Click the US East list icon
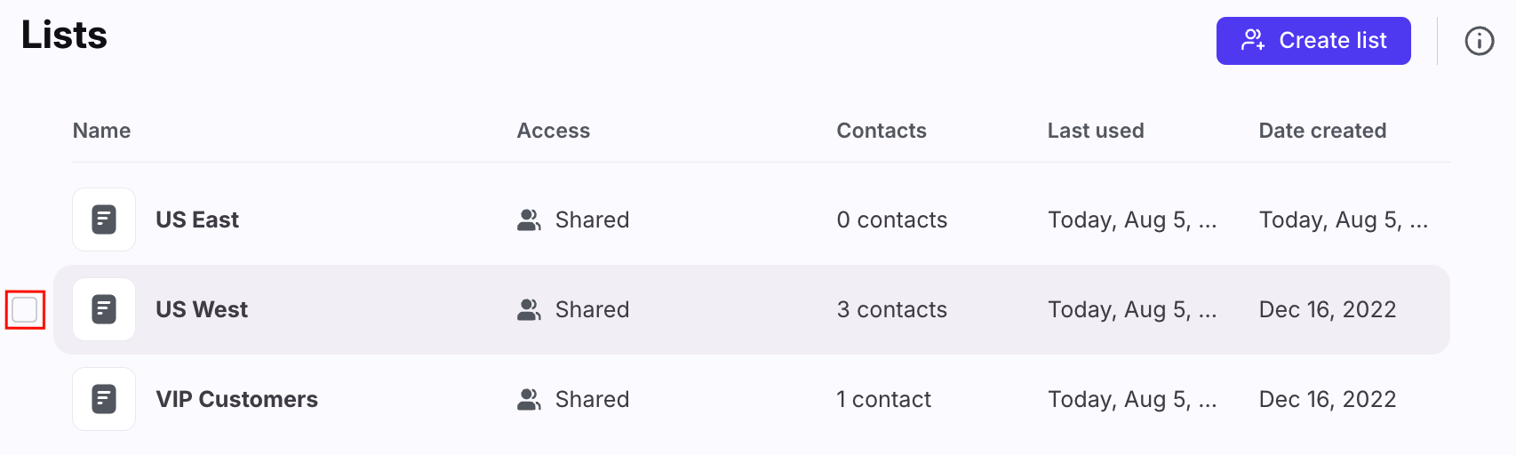This screenshot has width=1516, height=455. (104, 220)
